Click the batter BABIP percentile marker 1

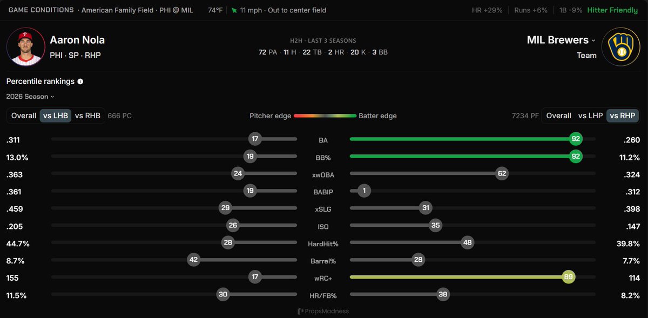364,191
